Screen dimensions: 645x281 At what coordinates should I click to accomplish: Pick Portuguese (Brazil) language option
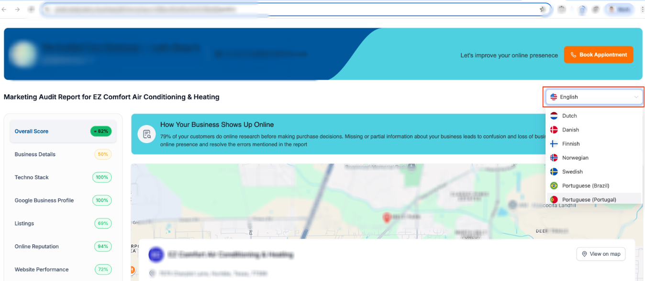[594, 186]
